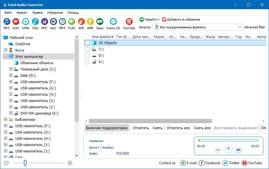This screenshot has width=269, height=169.
Task: Play the selected audio file
Action: (x=228, y=148)
